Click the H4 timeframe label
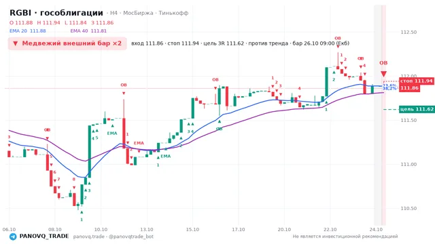This screenshot has height=244, width=435. (114, 13)
